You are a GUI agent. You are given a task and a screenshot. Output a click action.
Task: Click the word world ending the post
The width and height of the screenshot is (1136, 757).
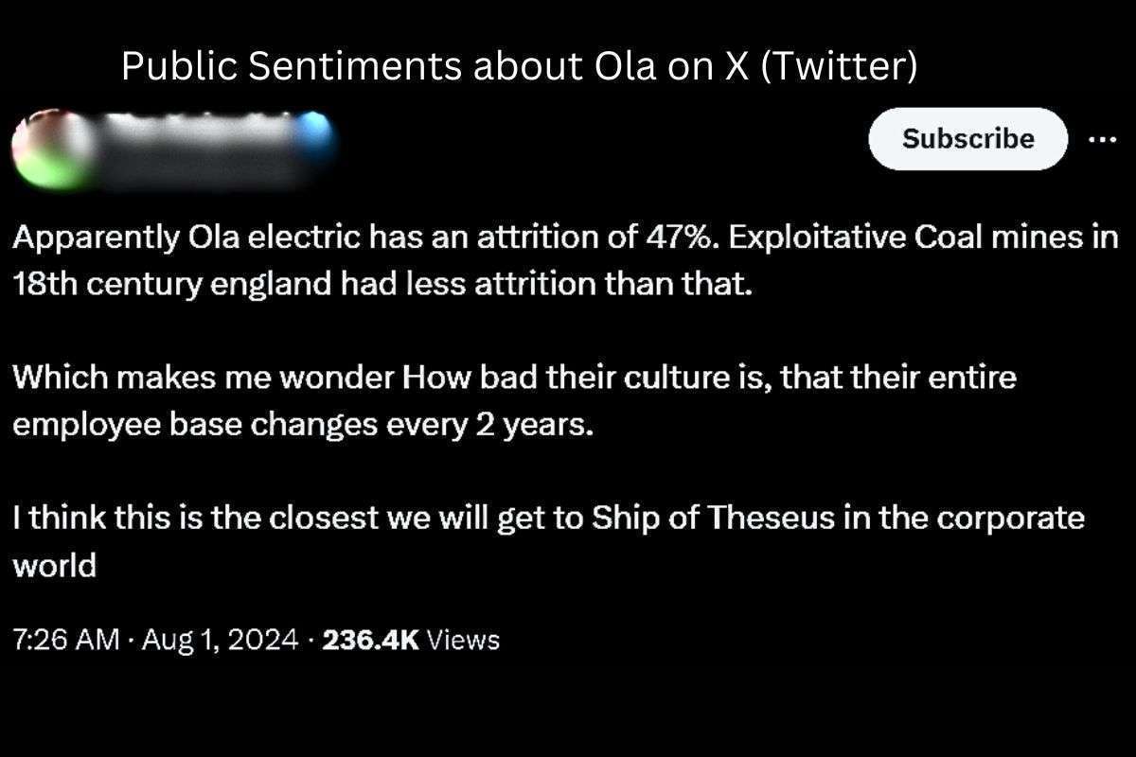click(54, 565)
